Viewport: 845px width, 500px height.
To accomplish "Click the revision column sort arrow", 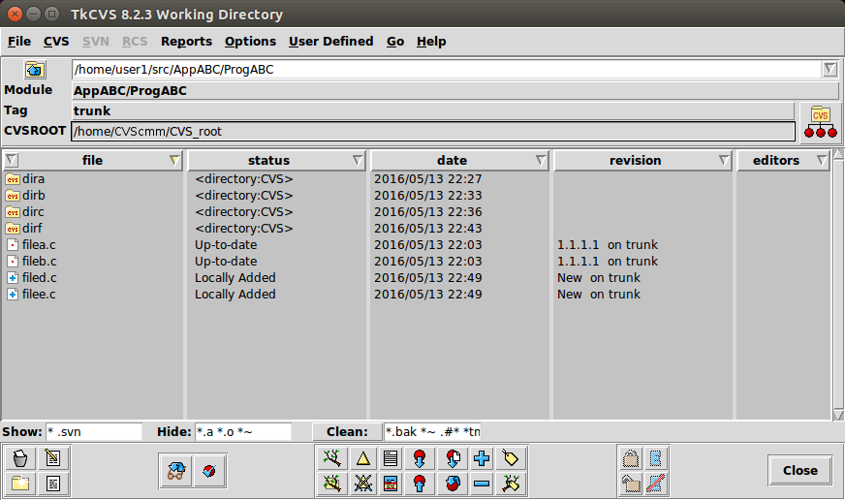I will click(x=723, y=161).
